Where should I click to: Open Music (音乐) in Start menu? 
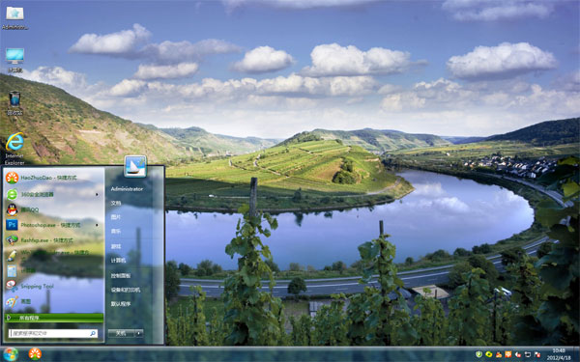[116, 232]
